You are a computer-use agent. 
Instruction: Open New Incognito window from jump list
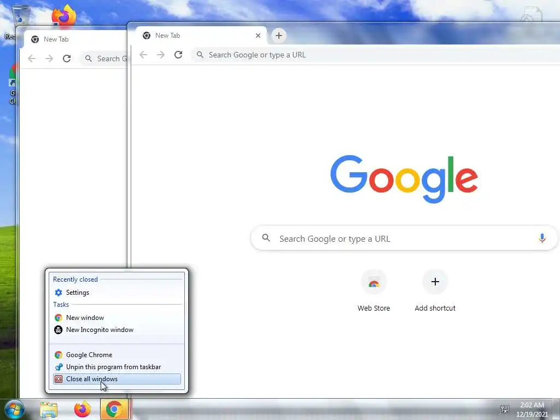point(117,330)
